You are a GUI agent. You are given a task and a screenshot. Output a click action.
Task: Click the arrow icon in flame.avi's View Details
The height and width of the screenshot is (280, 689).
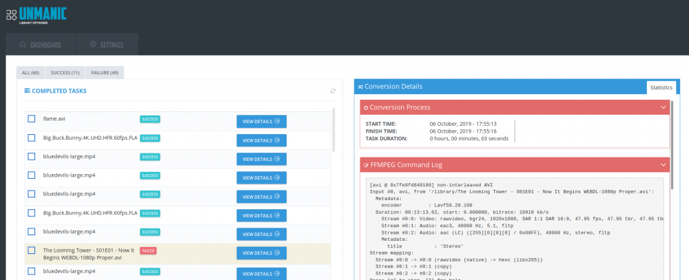point(277,122)
